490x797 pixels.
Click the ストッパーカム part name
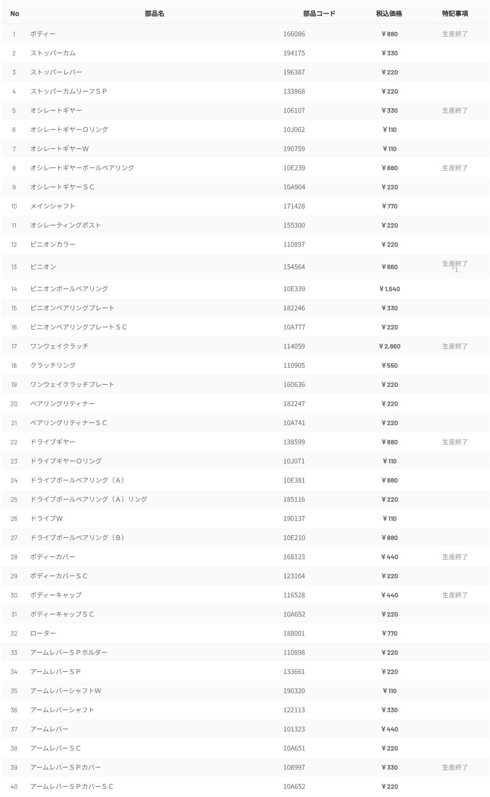click(x=52, y=53)
